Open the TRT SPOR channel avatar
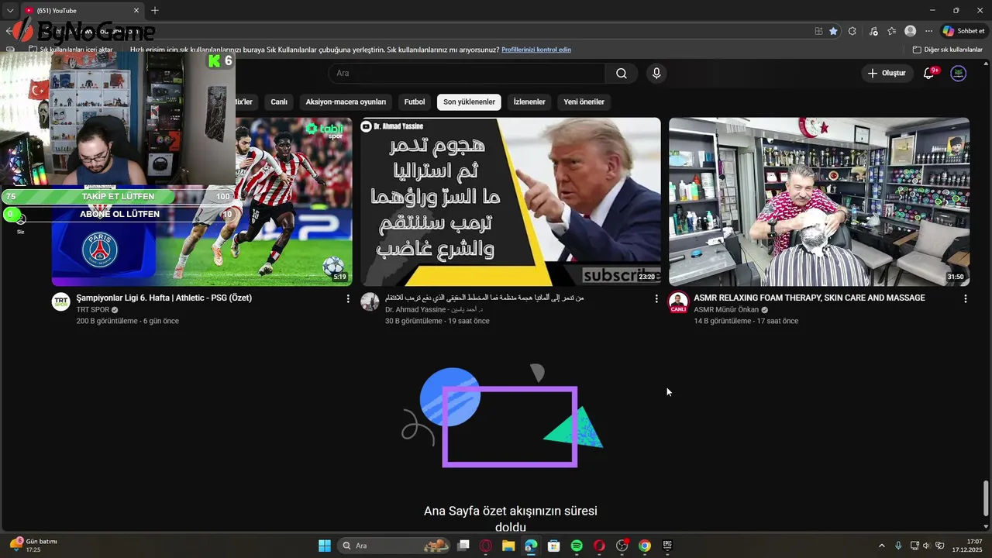This screenshot has height=558, width=992. coord(61,302)
